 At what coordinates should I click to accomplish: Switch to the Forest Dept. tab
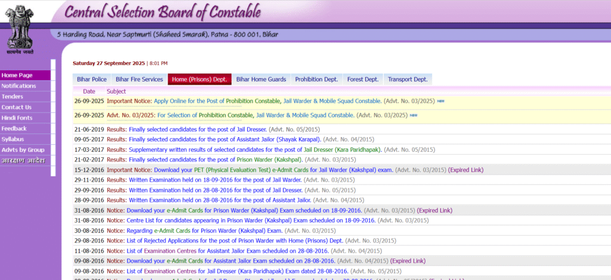pyautogui.click(x=362, y=79)
